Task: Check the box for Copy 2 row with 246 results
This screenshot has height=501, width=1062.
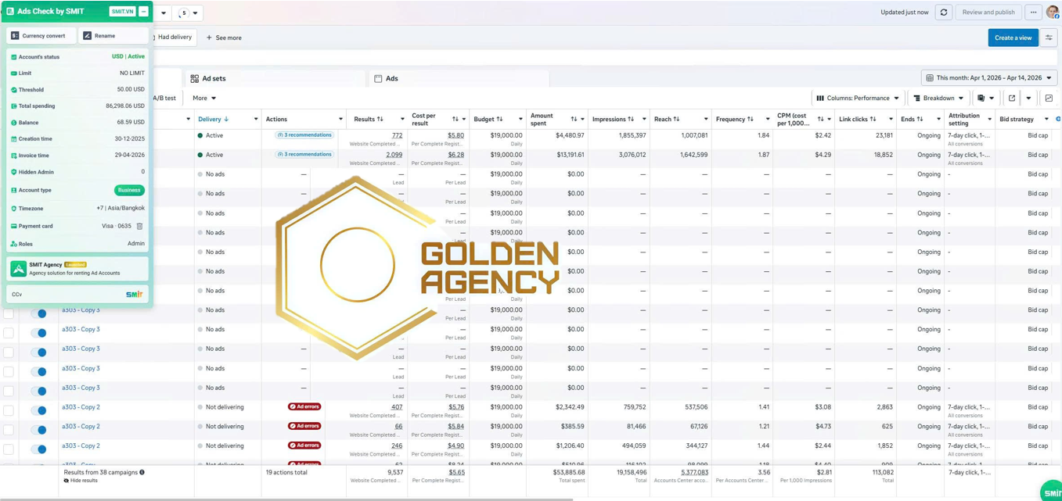Action: (x=9, y=449)
